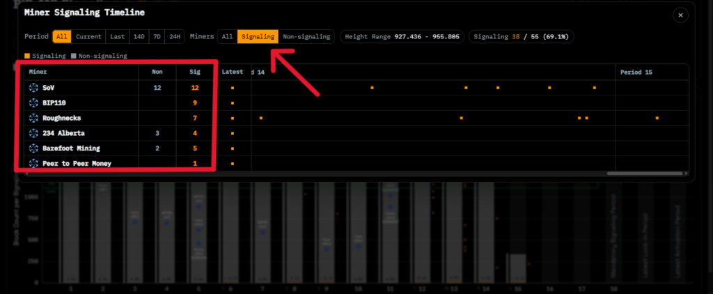Click the Period 15 column header
The image size is (713, 294).
[x=636, y=72]
